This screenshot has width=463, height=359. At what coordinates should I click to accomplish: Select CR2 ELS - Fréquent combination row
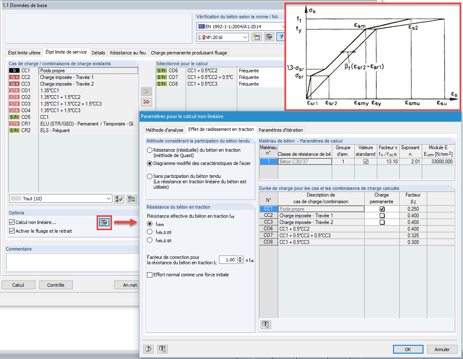[x=73, y=130]
